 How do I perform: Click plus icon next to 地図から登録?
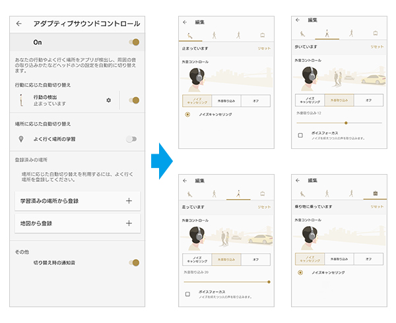coord(129,223)
